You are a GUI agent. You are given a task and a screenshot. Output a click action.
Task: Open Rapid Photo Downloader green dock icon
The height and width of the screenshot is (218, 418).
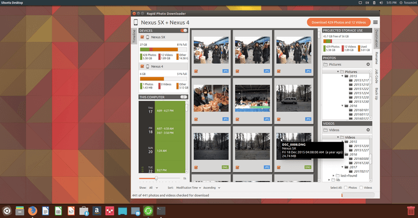click(148, 211)
